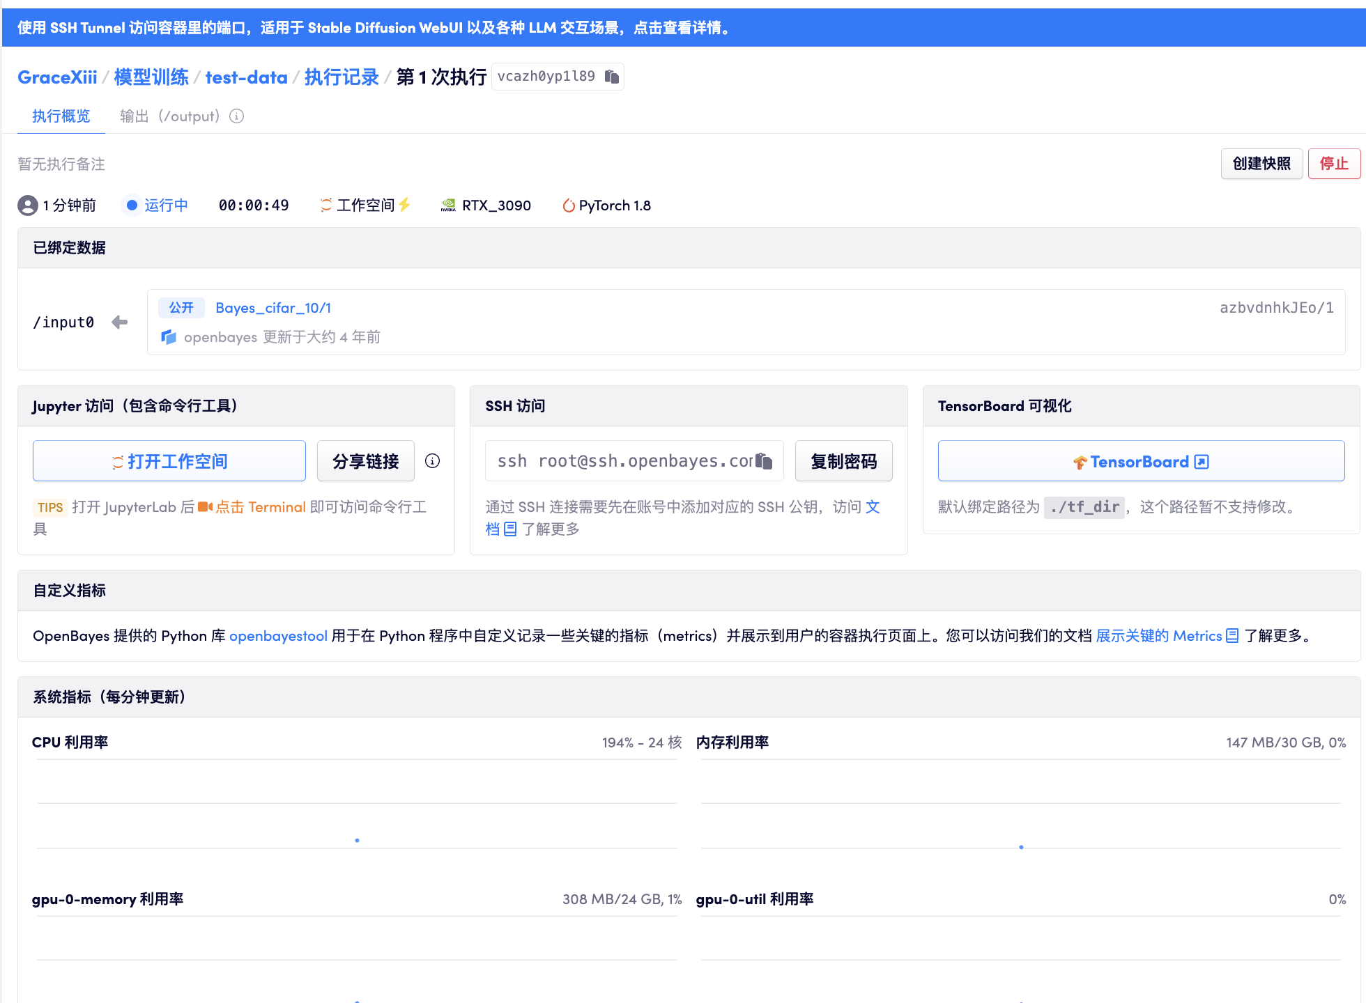The height and width of the screenshot is (1003, 1366).
Task: Click the openbayestool library link
Action: pyautogui.click(x=278, y=636)
